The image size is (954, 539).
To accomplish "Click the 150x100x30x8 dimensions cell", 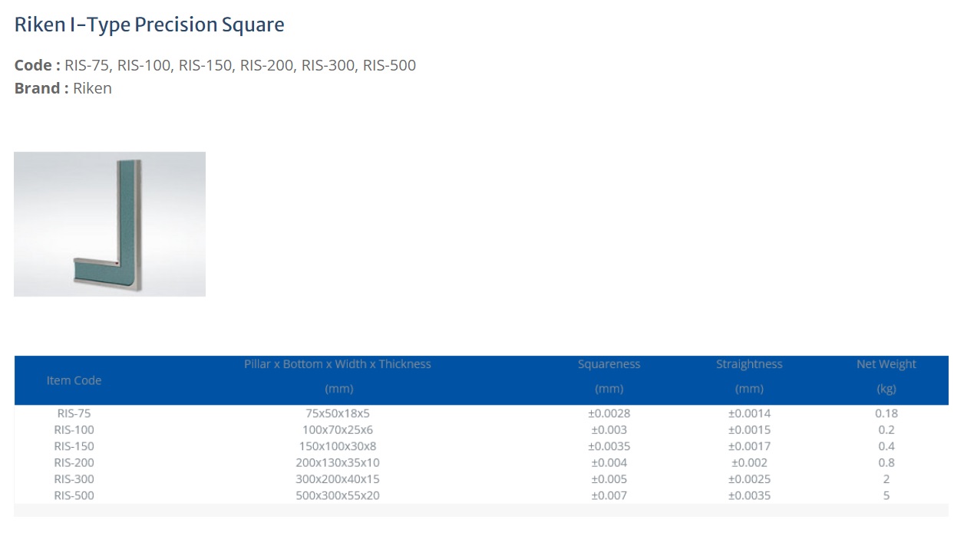I will [338, 446].
